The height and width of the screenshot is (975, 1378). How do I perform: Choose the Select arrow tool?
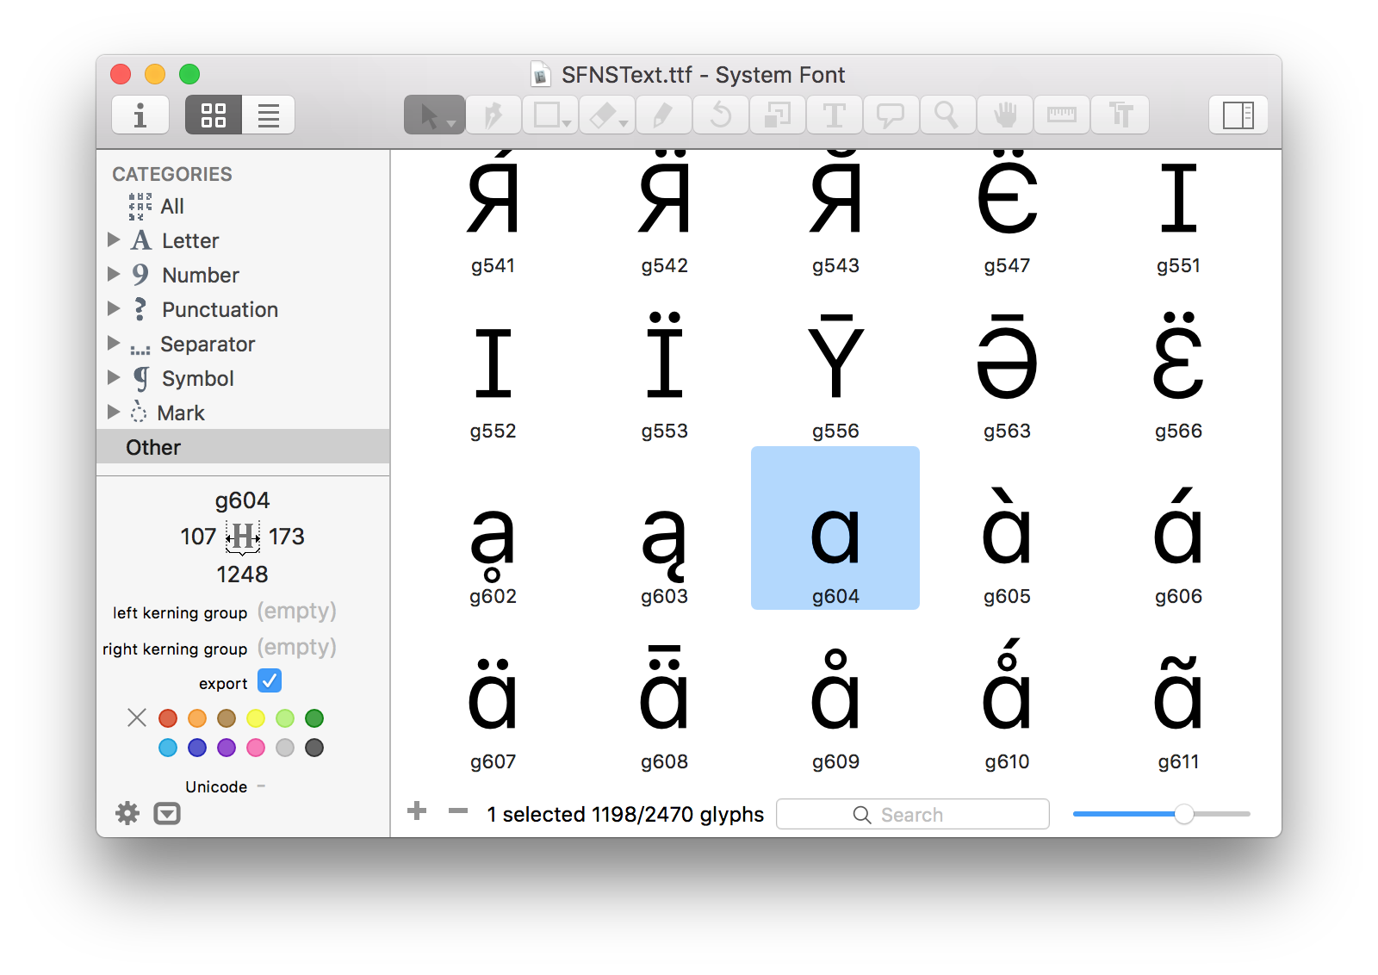coord(435,115)
